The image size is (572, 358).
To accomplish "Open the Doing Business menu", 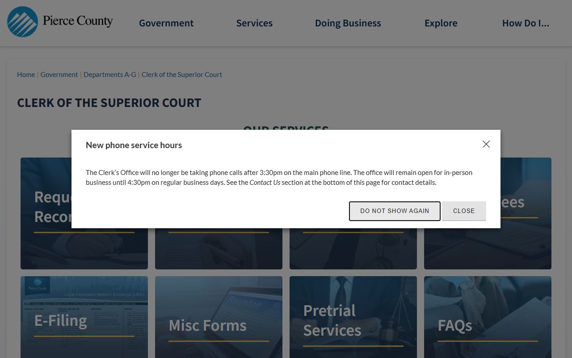I will (x=348, y=23).
